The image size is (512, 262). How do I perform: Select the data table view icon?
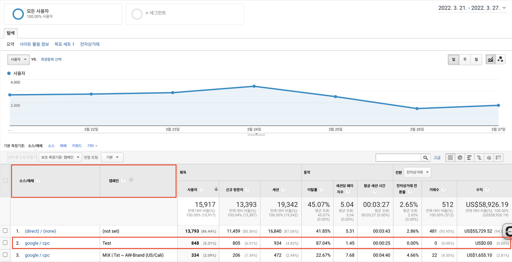[x=450, y=158]
